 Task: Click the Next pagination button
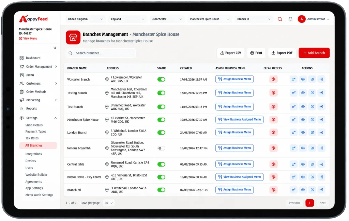coord(322,203)
